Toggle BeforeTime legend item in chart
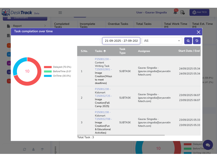Viewport: 217px width, 162px height. (x=57, y=71)
